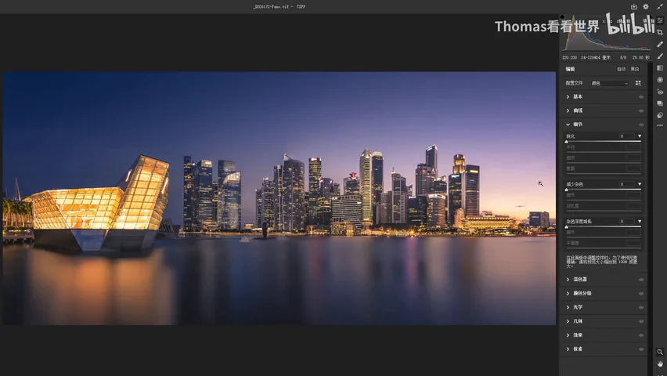Open the Snapshots panel icon
667x376 pixels.
click(x=660, y=103)
